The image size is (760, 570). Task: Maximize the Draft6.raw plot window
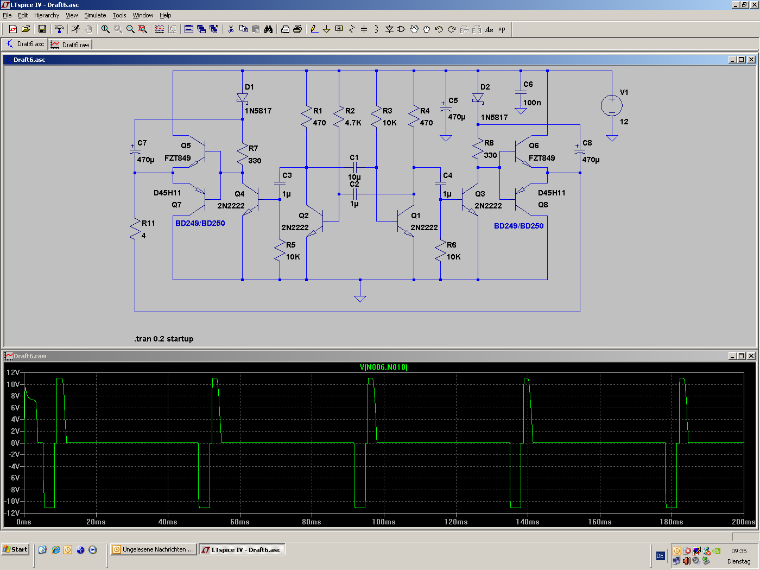(x=742, y=356)
